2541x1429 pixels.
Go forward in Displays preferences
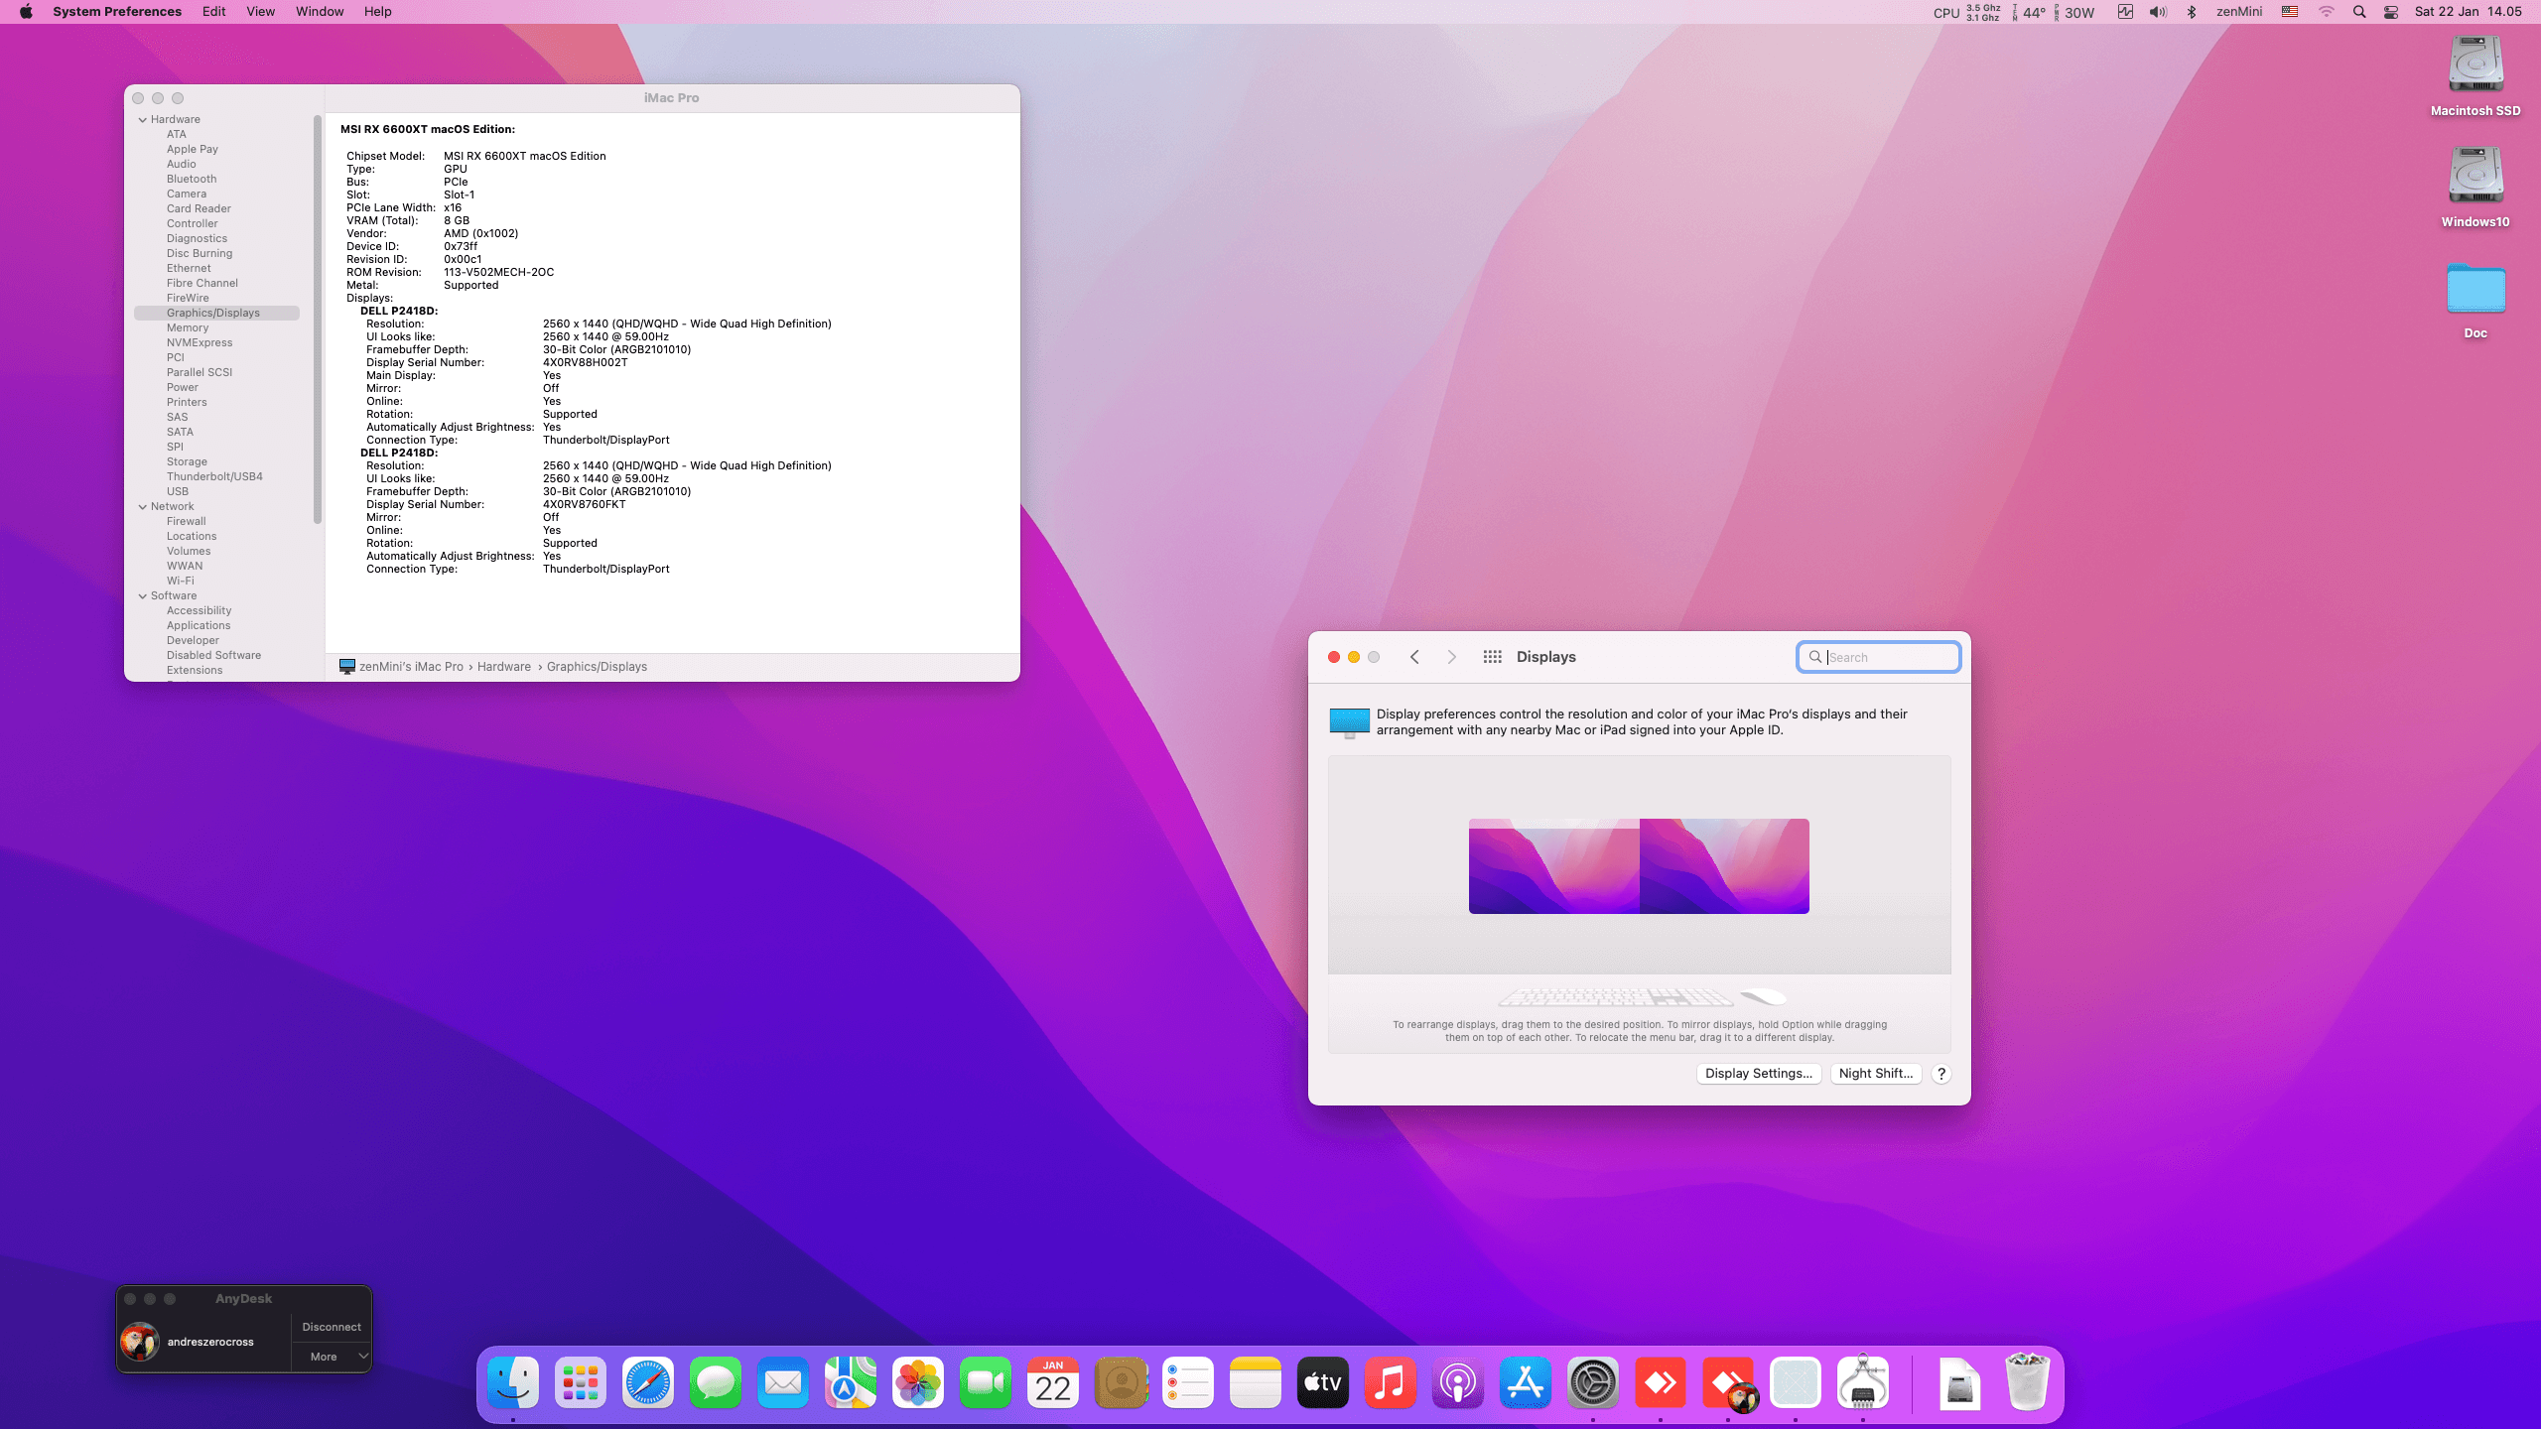1452,657
